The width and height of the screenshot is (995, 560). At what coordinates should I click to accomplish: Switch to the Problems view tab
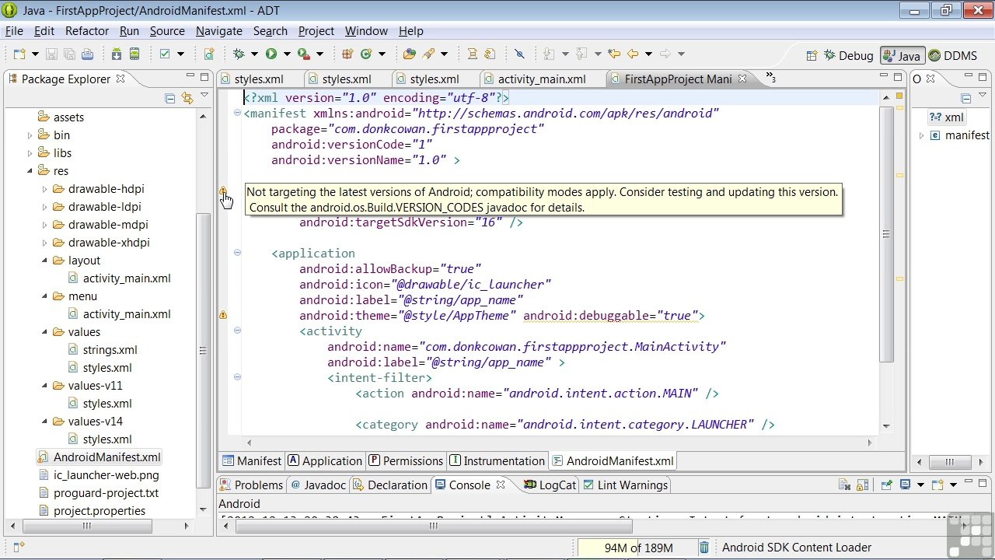(250, 485)
